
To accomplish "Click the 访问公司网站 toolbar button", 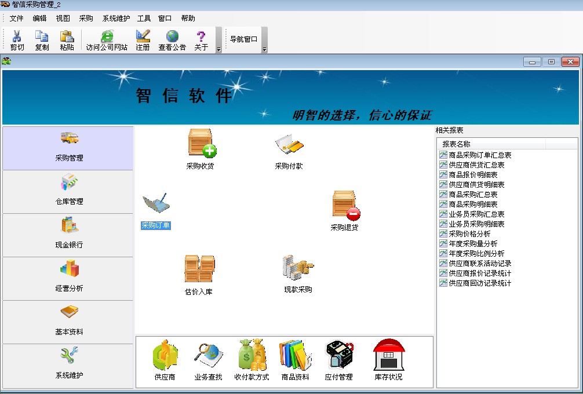I will pos(107,40).
